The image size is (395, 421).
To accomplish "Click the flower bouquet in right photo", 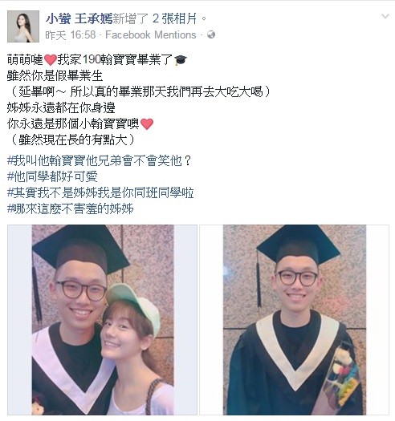I will (x=341, y=376).
